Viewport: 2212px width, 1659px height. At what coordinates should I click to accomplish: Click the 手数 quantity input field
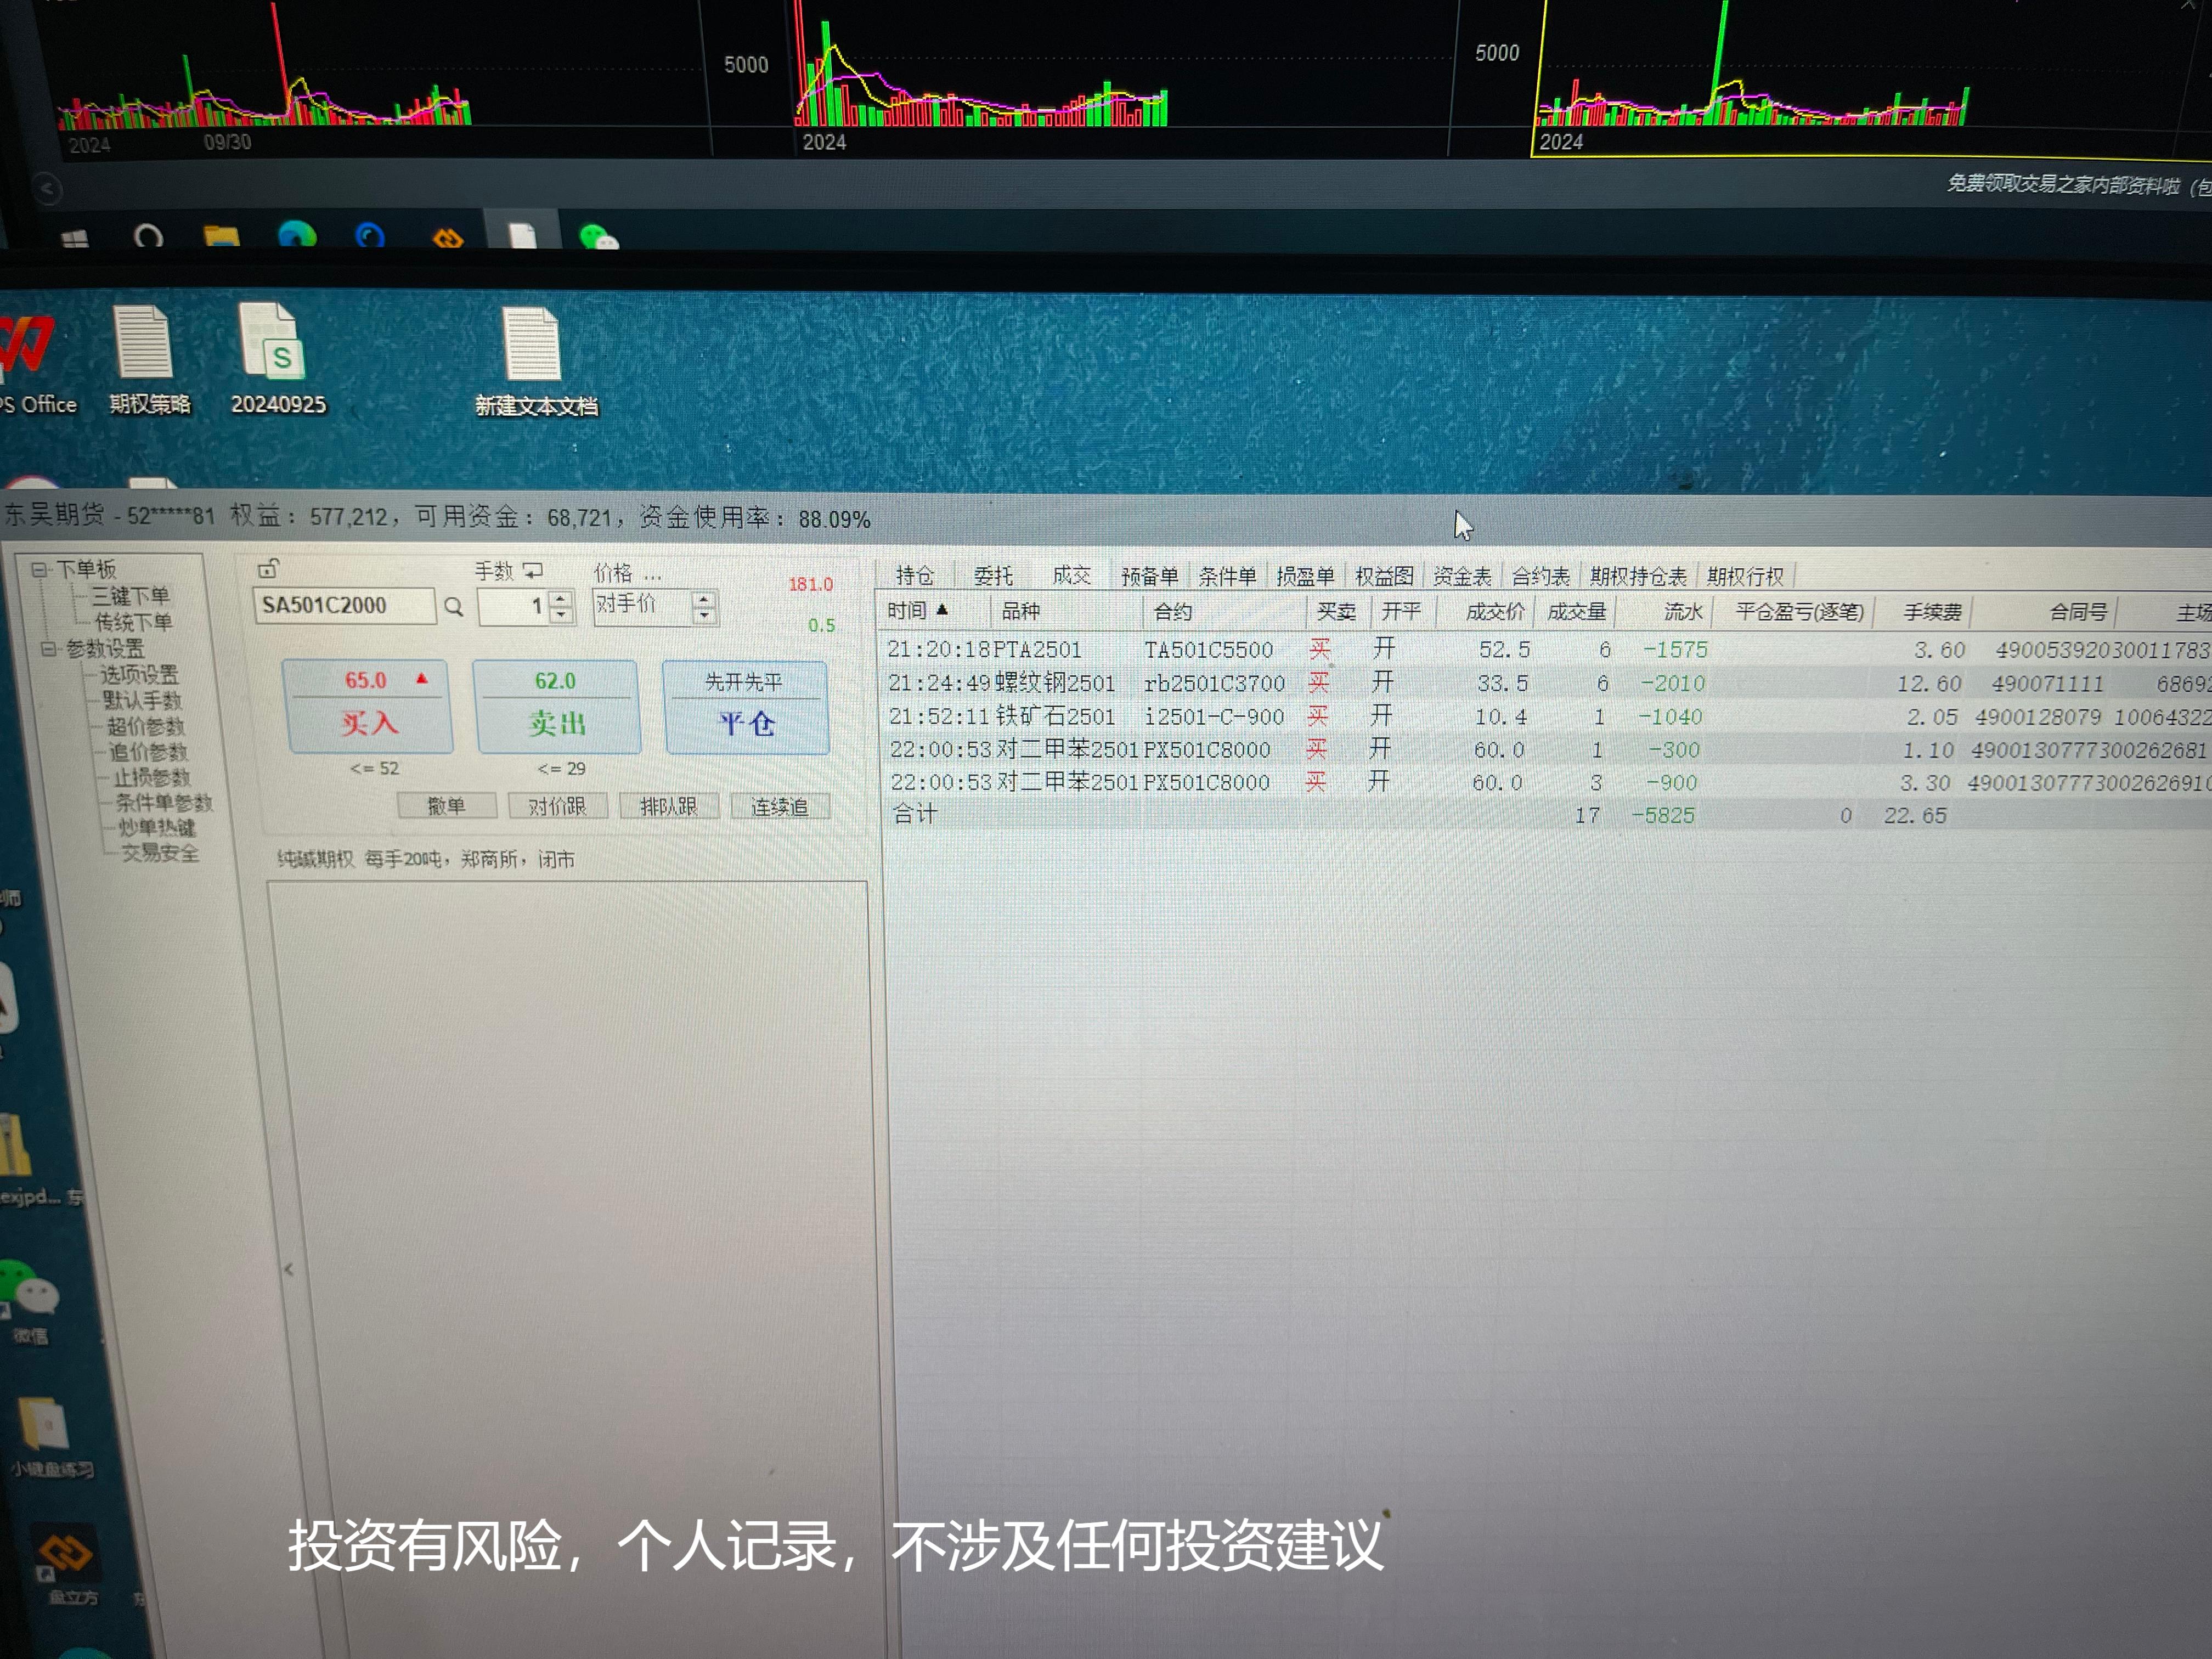coord(514,606)
